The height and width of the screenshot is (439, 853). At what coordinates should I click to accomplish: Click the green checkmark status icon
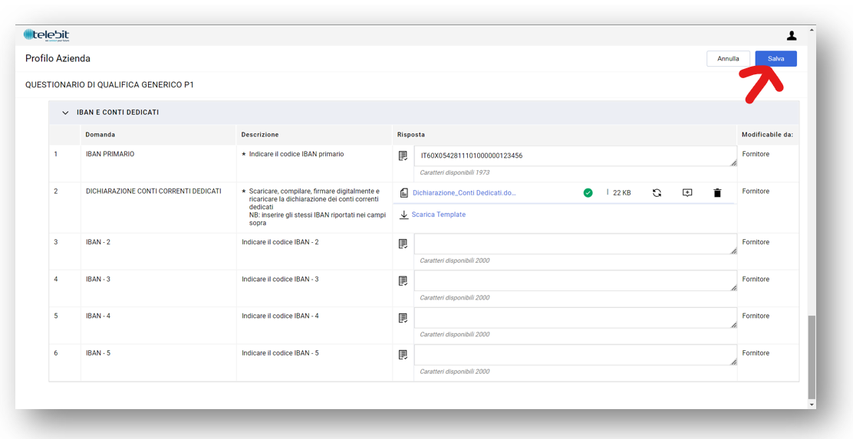(588, 193)
